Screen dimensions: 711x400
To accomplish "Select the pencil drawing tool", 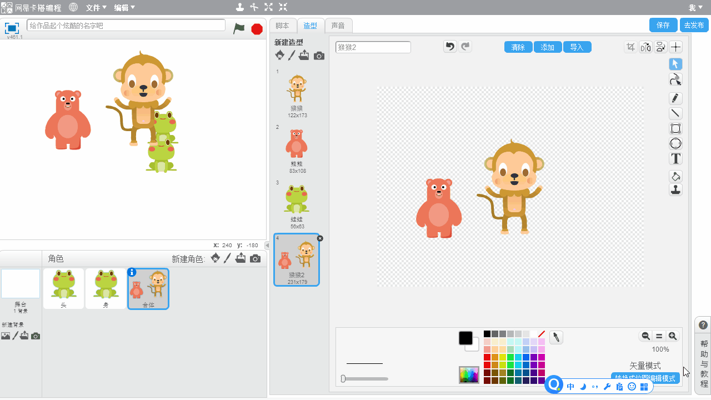I will click(x=675, y=98).
